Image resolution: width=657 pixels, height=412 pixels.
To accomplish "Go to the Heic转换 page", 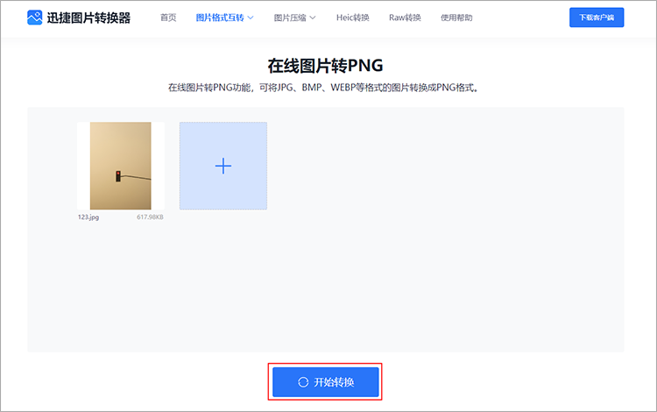I will 353,18.
